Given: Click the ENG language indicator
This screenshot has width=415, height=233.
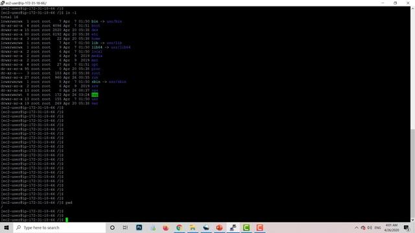Looking at the screenshot, I should [377, 228].
